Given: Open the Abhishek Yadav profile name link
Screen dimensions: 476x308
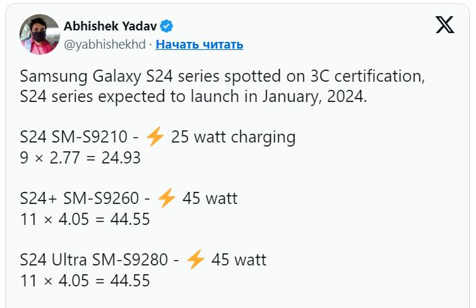Looking at the screenshot, I should click(x=111, y=26).
